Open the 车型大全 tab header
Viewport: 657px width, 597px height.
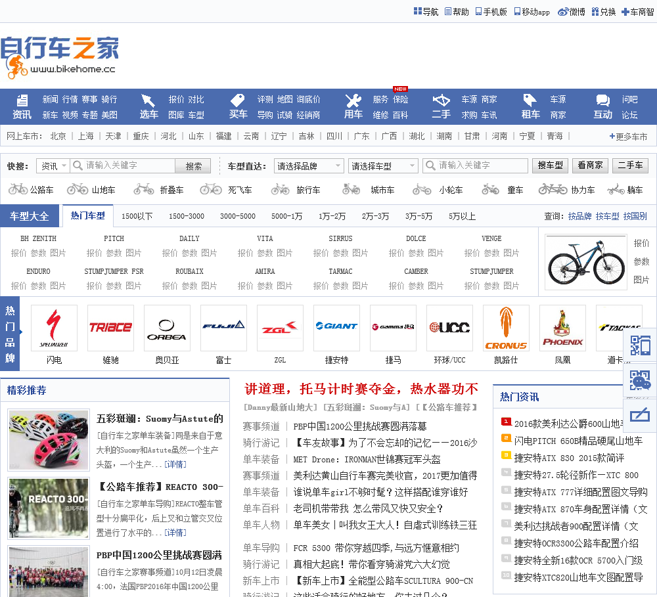30,216
